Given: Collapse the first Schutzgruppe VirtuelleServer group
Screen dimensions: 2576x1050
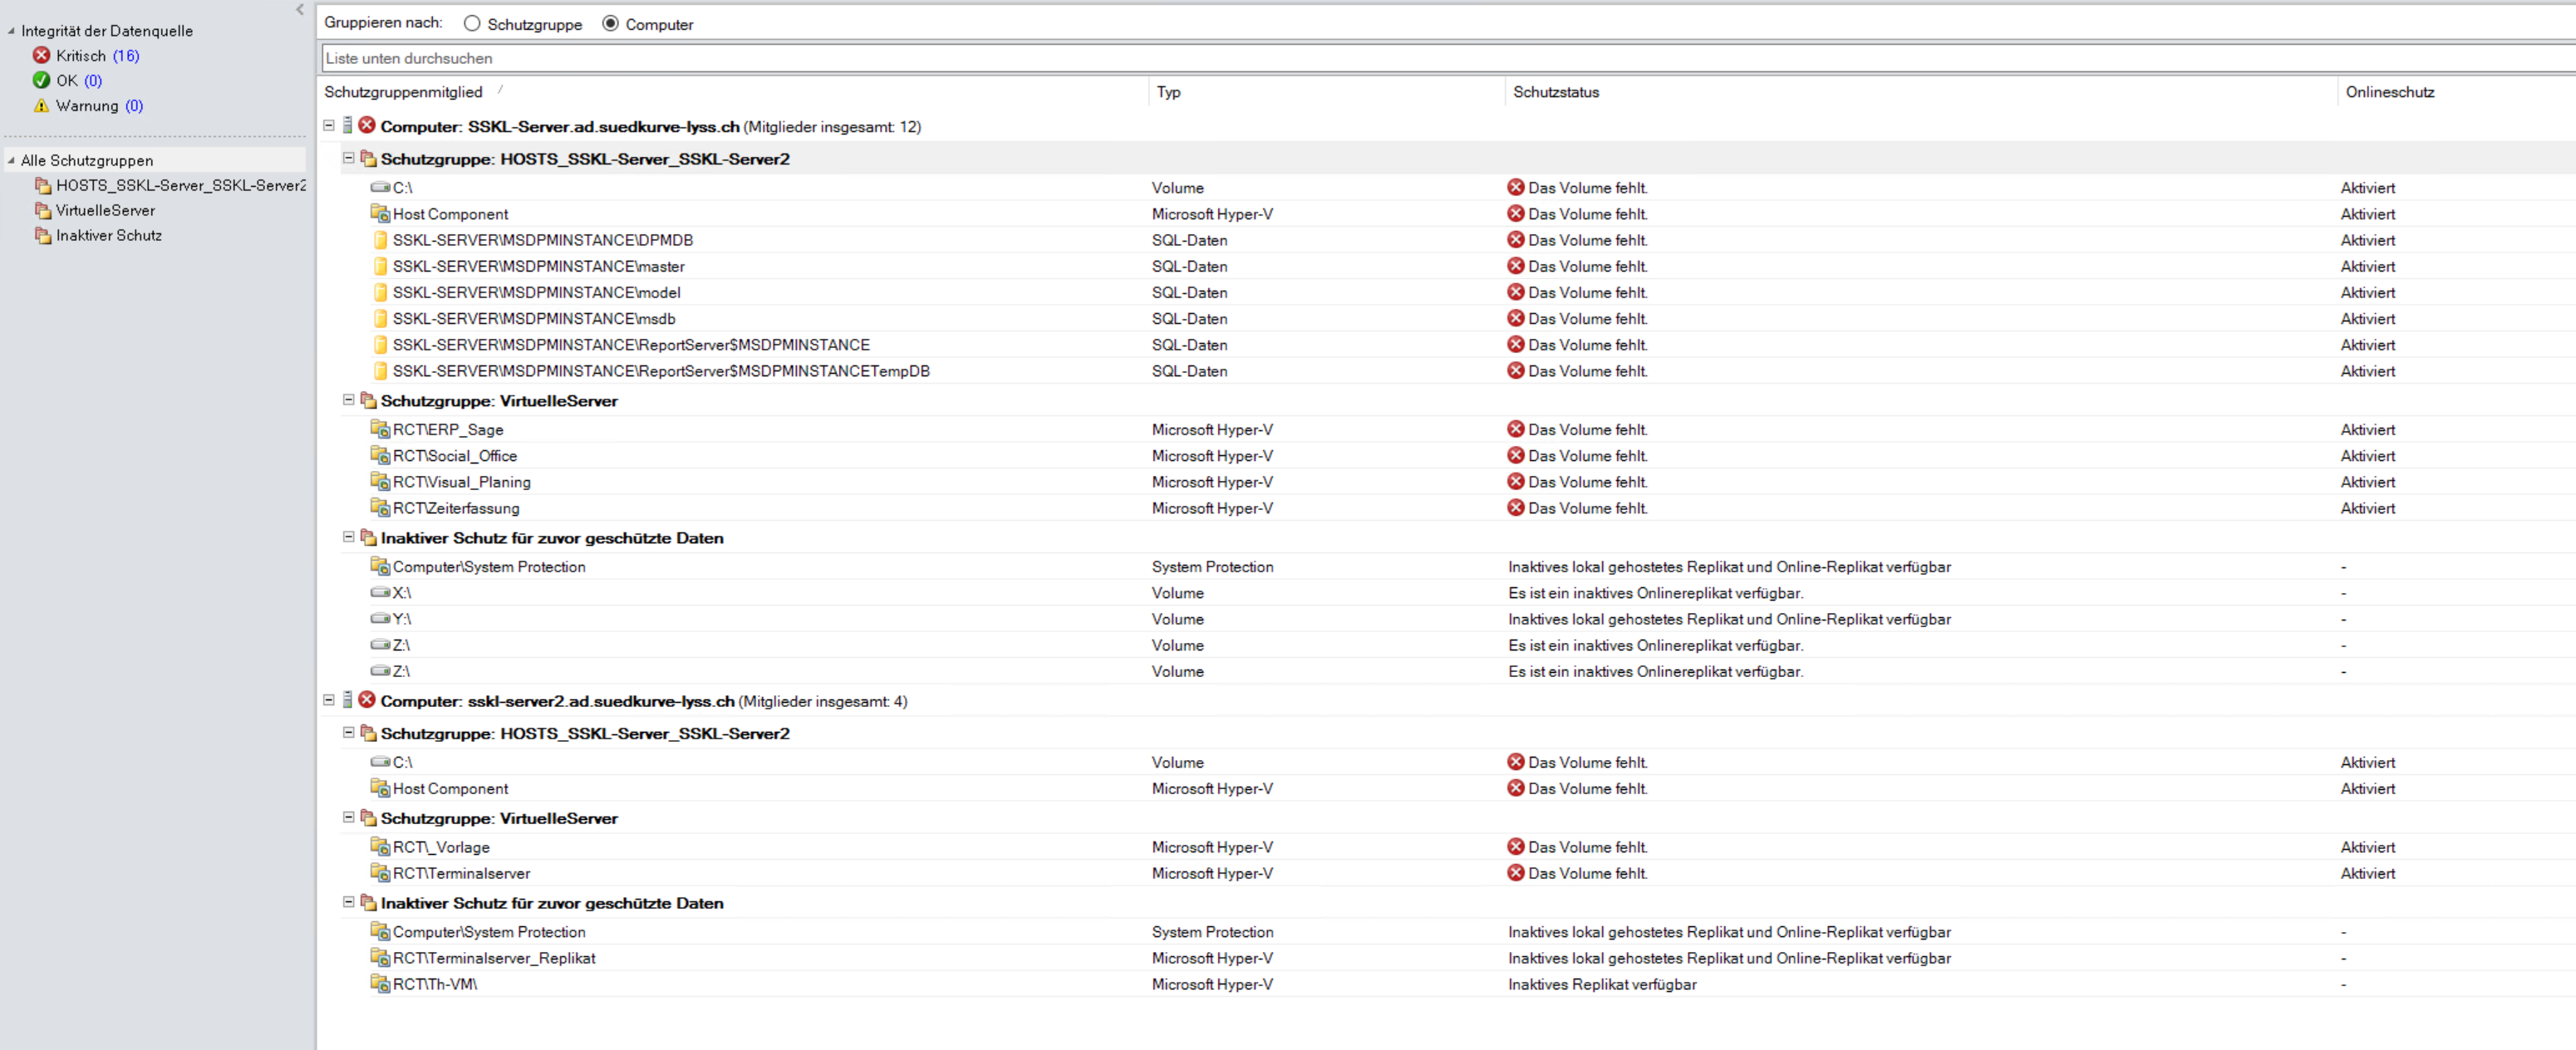Looking at the screenshot, I should pos(349,400).
